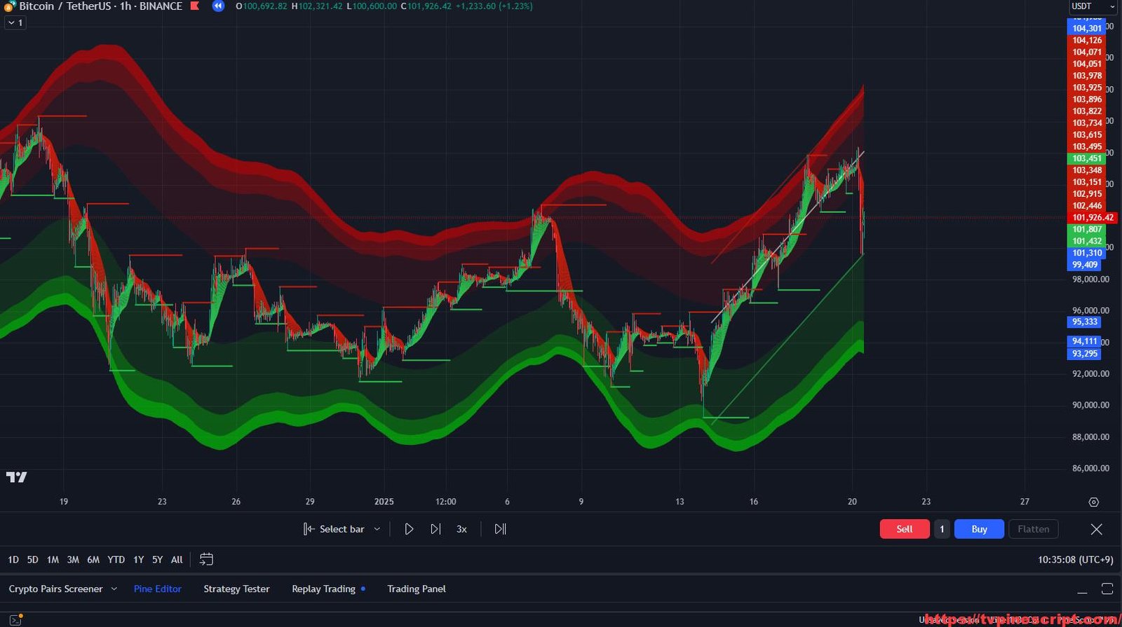Jump to real-time with skip-to-end icon

click(x=500, y=529)
